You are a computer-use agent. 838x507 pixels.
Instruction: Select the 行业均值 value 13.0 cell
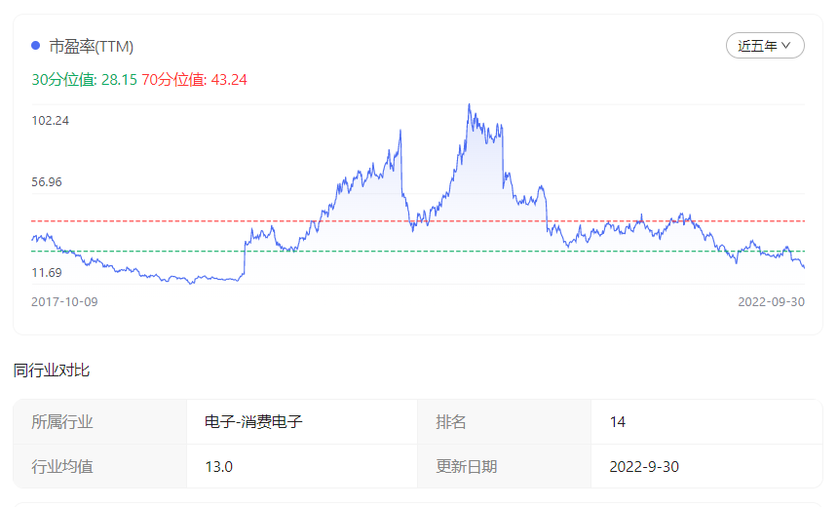point(219,466)
